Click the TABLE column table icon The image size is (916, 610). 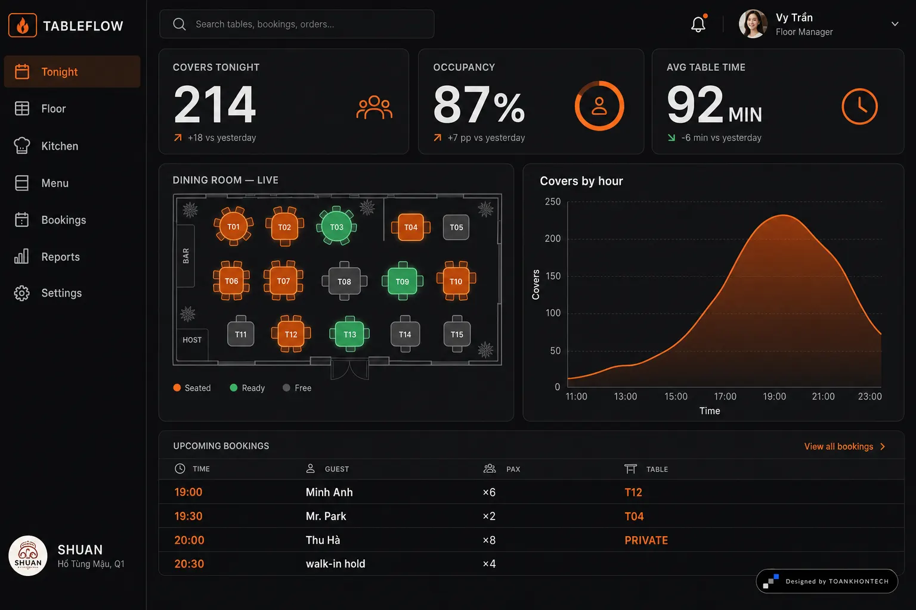630,469
